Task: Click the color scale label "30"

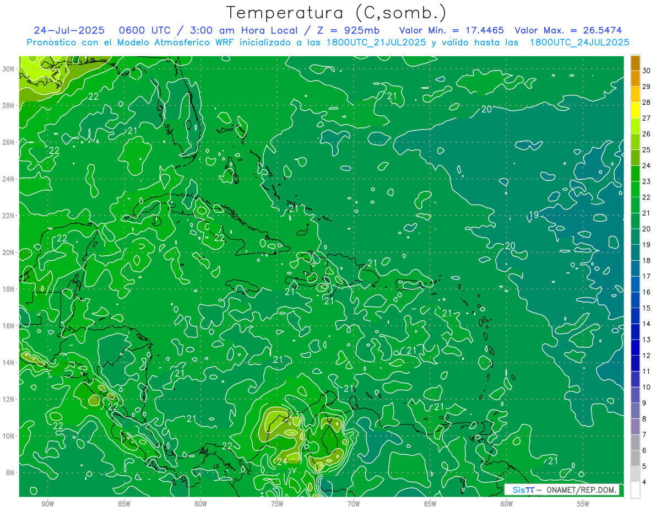Action: coord(646,71)
